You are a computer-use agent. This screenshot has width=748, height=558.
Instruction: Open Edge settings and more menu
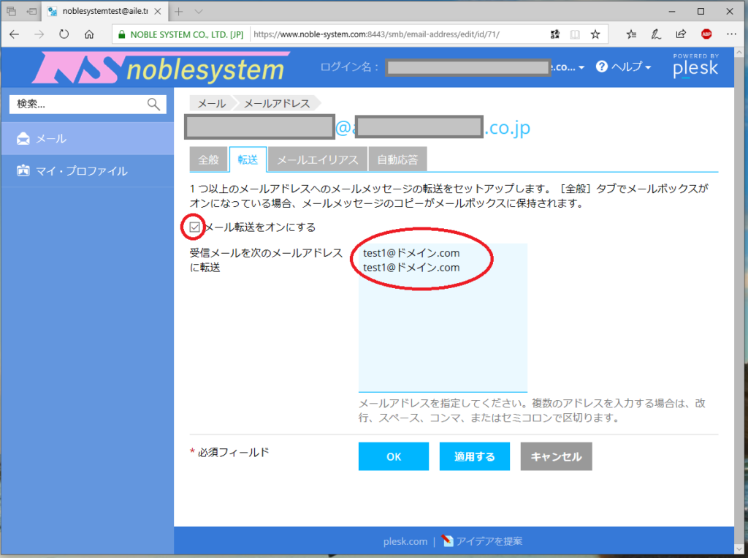(732, 34)
